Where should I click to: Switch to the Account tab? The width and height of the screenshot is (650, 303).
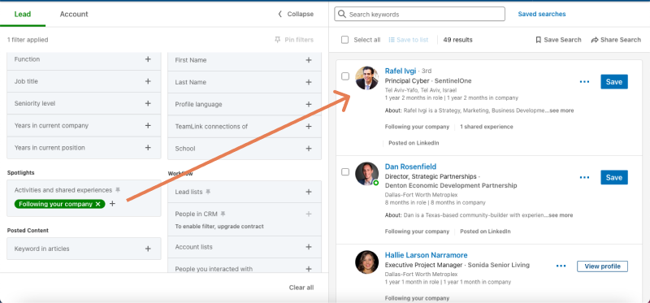[x=74, y=14]
